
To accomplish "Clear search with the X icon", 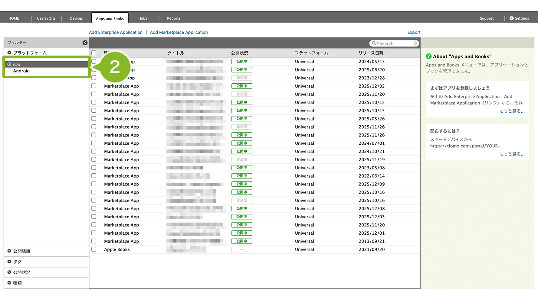I will pos(415,43).
